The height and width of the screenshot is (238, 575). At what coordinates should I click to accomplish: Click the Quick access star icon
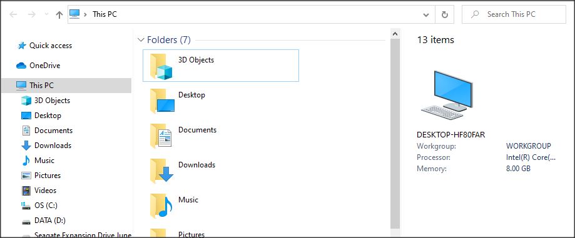pos(22,46)
